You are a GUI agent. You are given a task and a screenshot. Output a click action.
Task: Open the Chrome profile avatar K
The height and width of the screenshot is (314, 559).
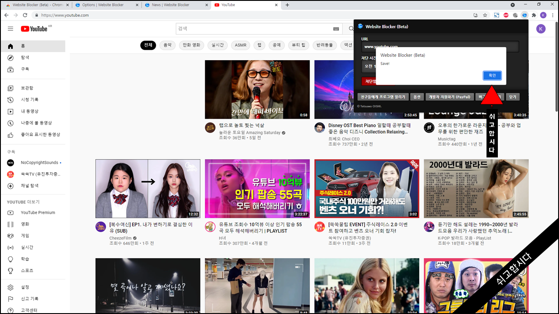(x=543, y=15)
